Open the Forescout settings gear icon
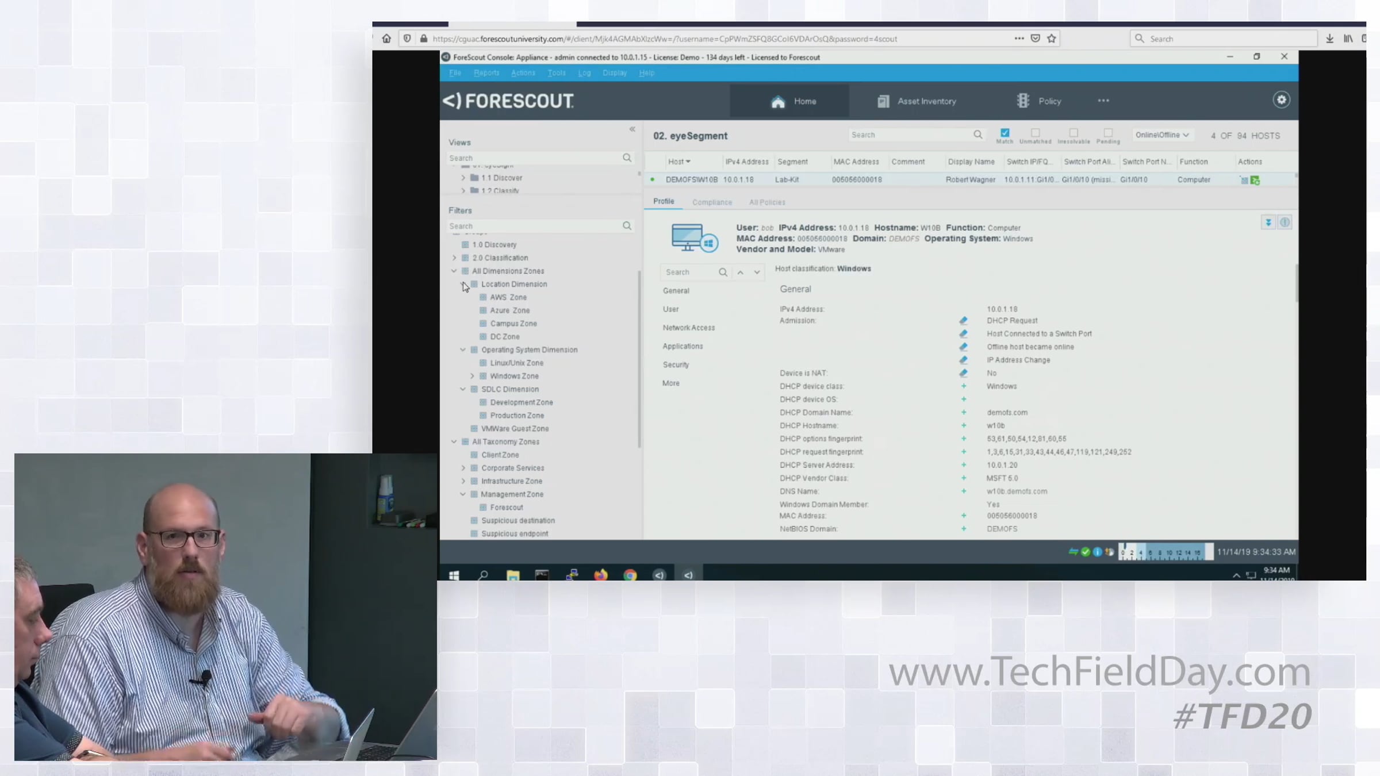Image resolution: width=1380 pixels, height=776 pixels. (x=1281, y=100)
